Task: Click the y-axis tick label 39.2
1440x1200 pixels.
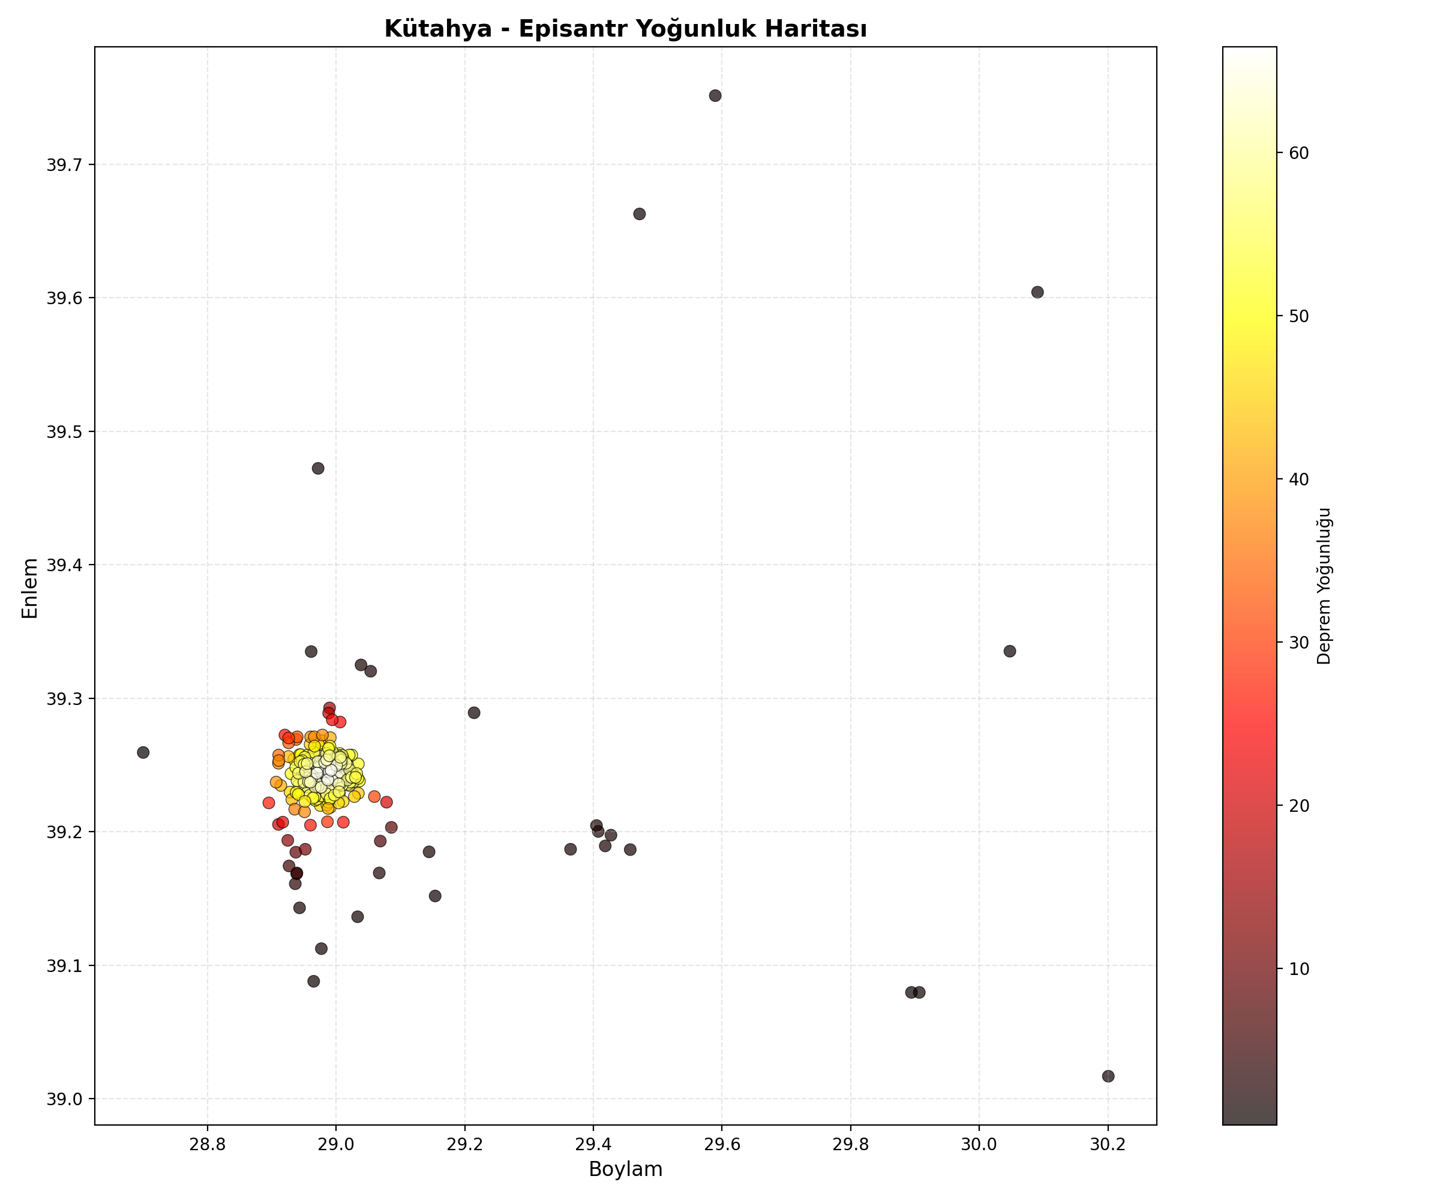Action: click(65, 832)
